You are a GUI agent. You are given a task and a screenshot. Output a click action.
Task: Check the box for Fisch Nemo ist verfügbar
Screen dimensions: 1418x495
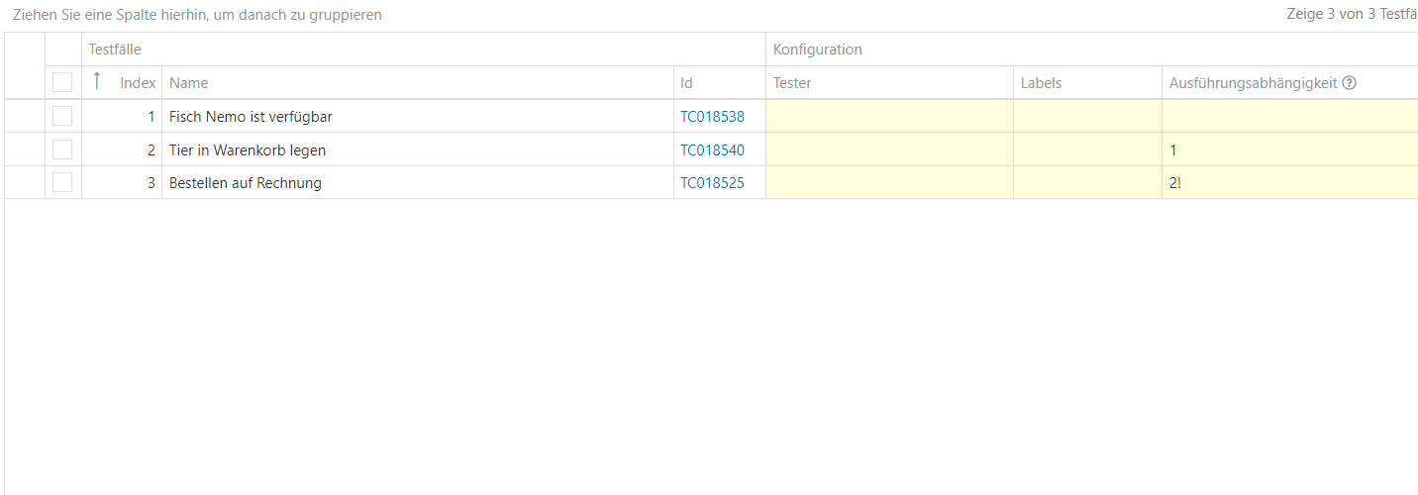pos(62,117)
